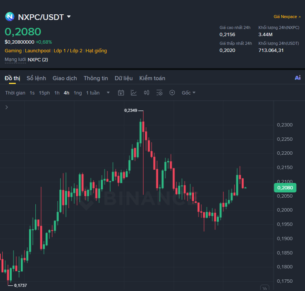Open the Mạng lưới network info label
This screenshot has width=305, height=291.
coord(15,59)
